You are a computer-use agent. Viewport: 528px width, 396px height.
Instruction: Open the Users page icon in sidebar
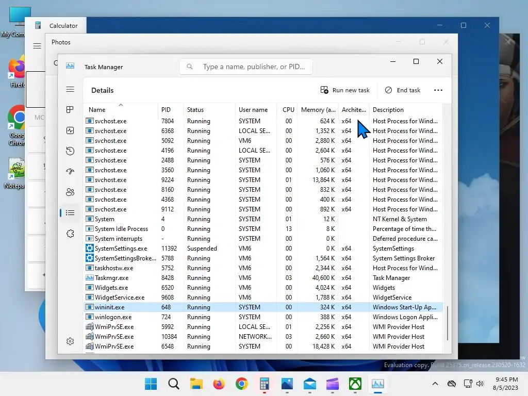click(70, 192)
